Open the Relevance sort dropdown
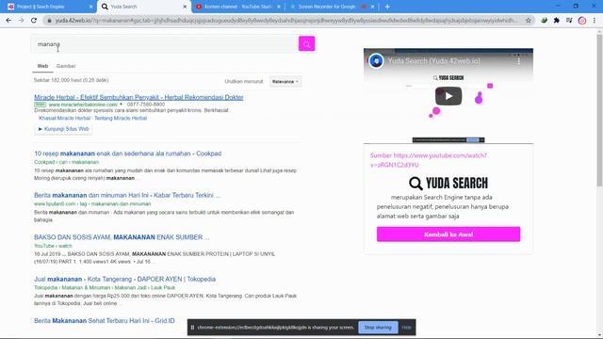 click(x=285, y=82)
